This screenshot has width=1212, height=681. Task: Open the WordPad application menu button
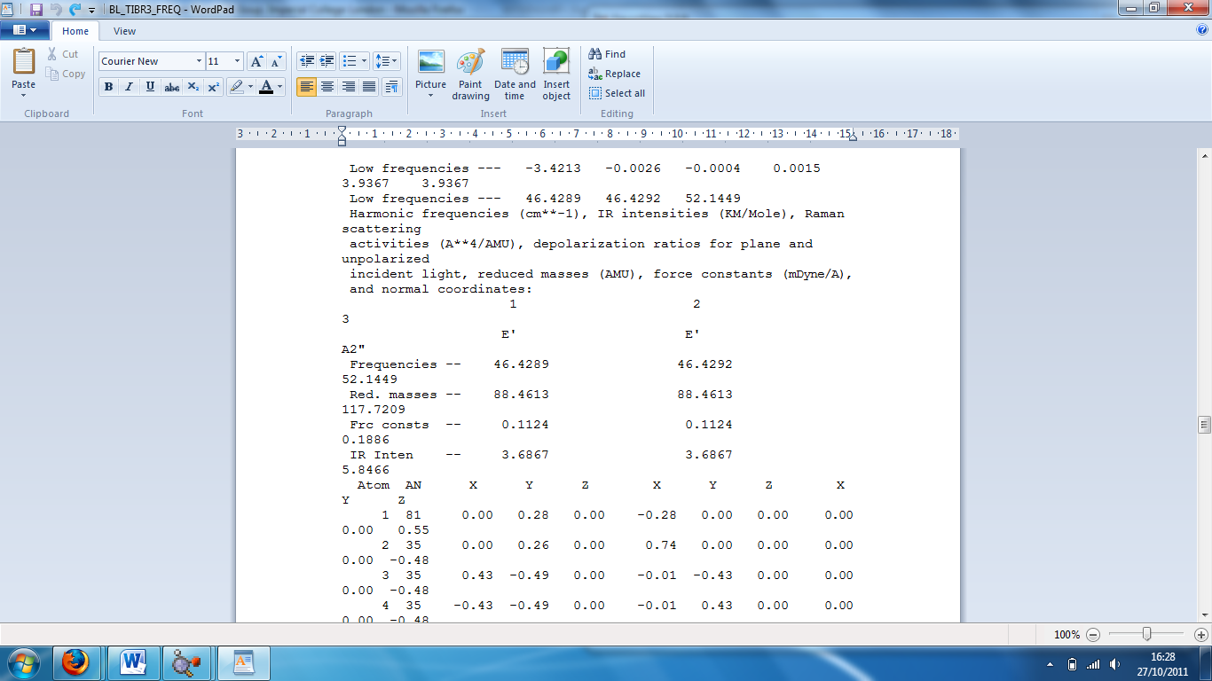pos(25,30)
